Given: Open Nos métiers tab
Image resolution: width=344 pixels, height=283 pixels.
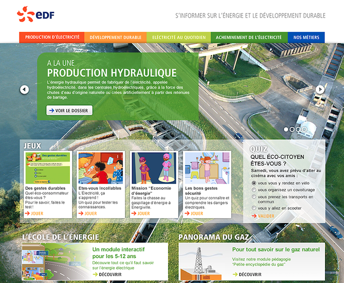Looking at the screenshot, I should tap(306, 37).
